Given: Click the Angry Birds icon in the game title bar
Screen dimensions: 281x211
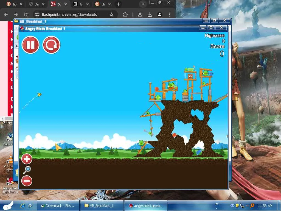Looking at the screenshot, I should (x=22, y=29).
